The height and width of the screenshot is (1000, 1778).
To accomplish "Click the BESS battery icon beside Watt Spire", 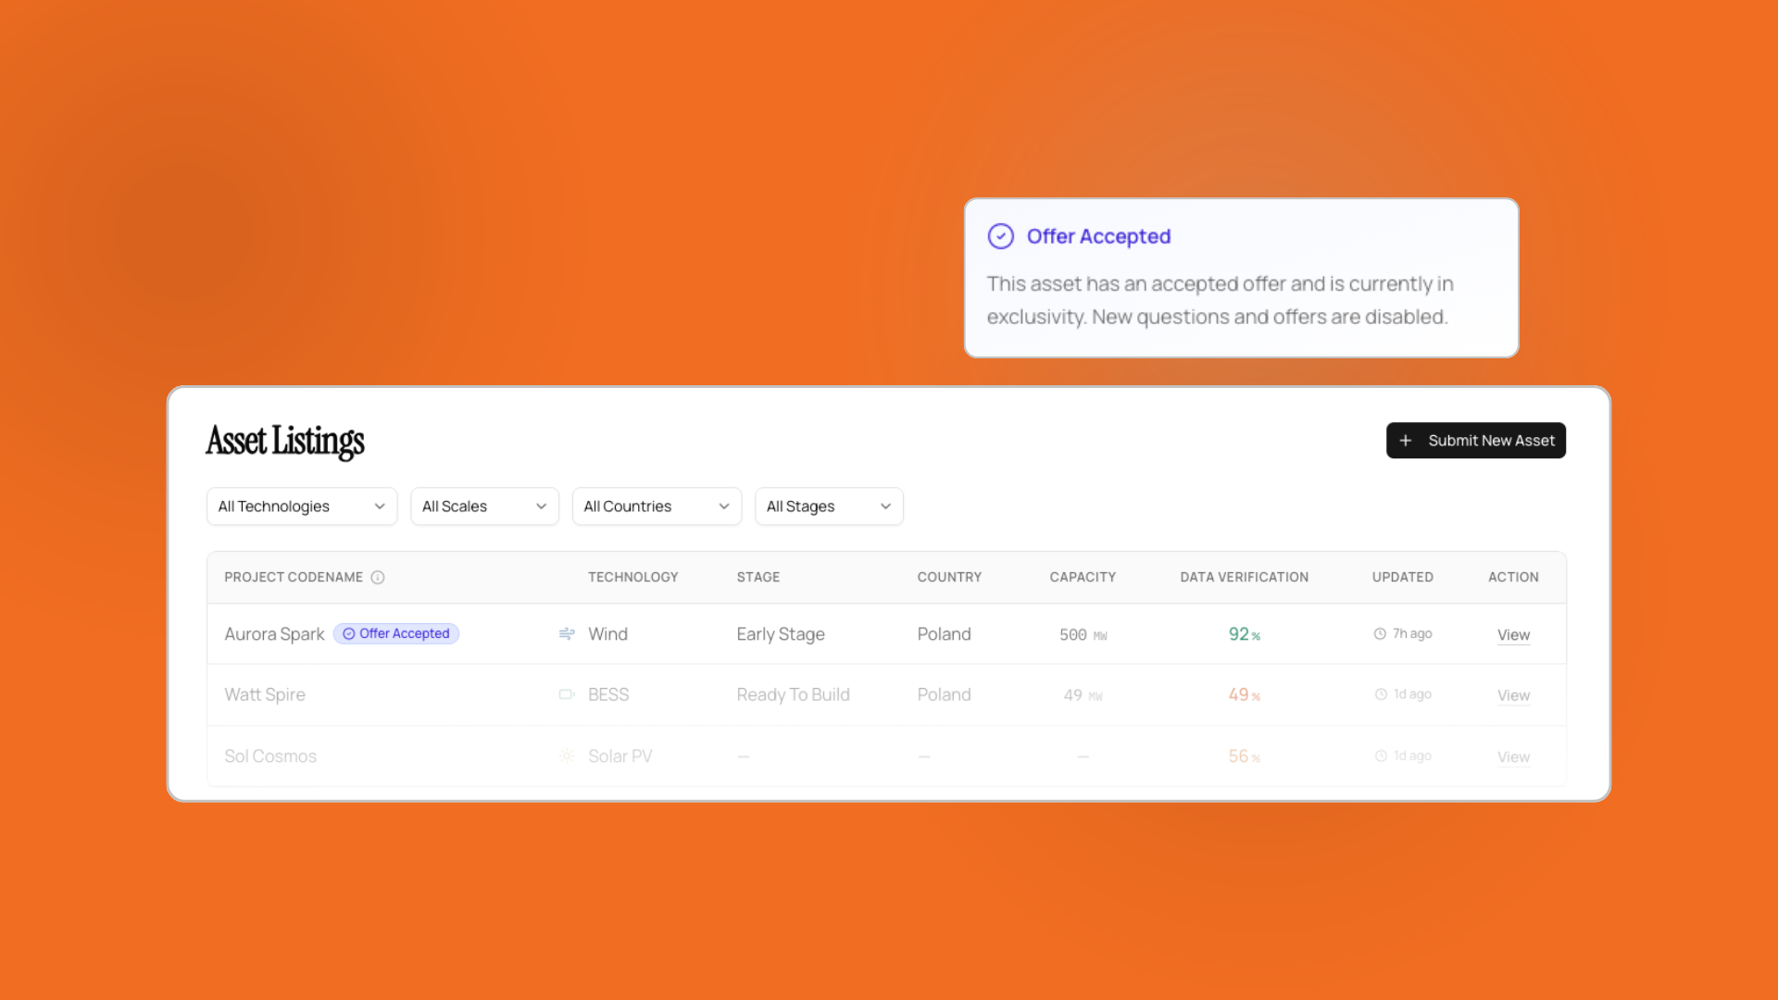I will coord(567,694).
